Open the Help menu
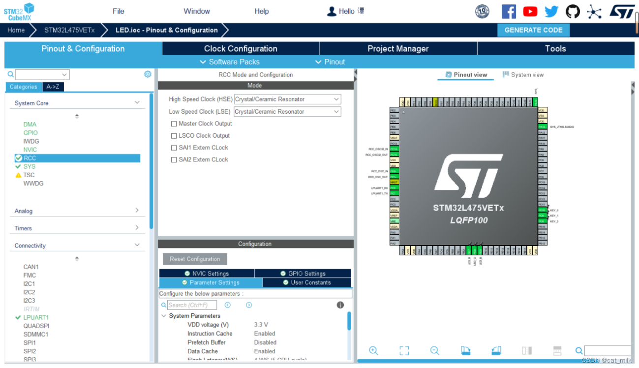 tap(262, 11)
